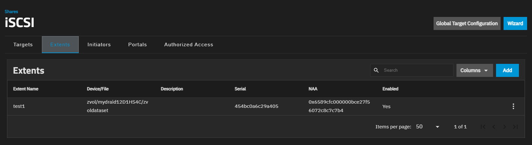Click the search magnifier icon
The width and height of the screenshot is (532, 145).
coord(376,70)
